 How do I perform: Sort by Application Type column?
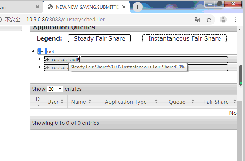pyautogui.click(x=128, y=102)
